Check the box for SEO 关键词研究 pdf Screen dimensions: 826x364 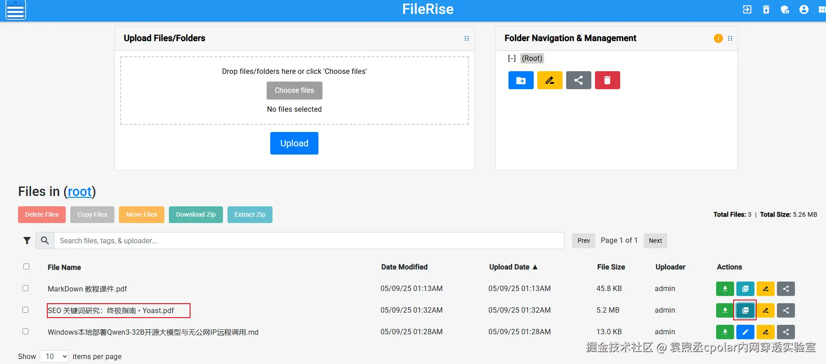coord(26,310)
